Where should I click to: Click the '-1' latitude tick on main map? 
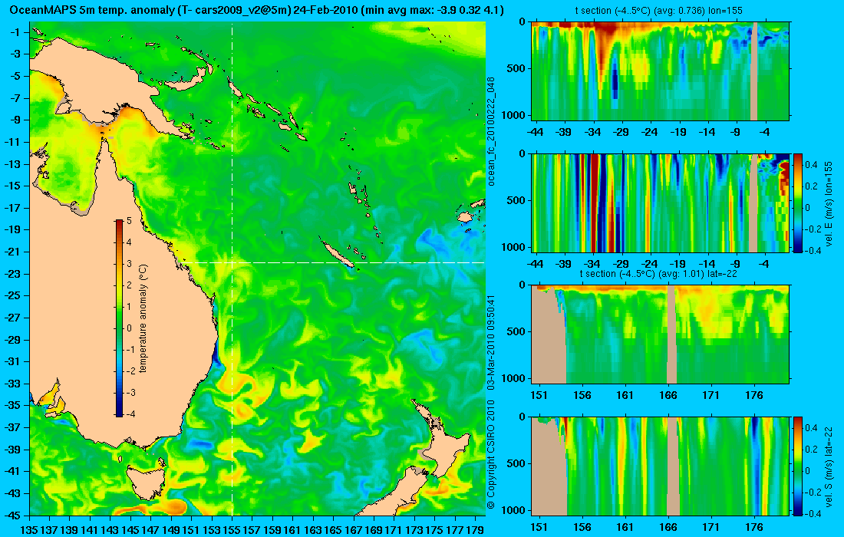15,32
